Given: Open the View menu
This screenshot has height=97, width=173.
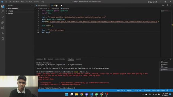Looking at the screenshot, I should pyautogui.click(x=22, y=2).
